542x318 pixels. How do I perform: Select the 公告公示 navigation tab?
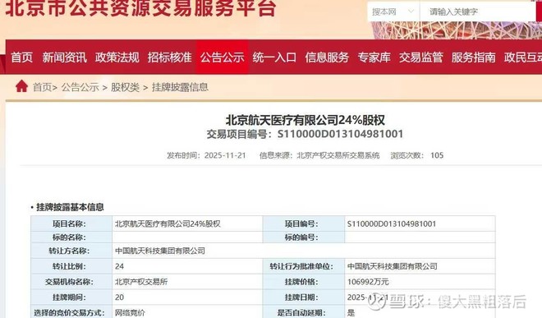(223, 57)
